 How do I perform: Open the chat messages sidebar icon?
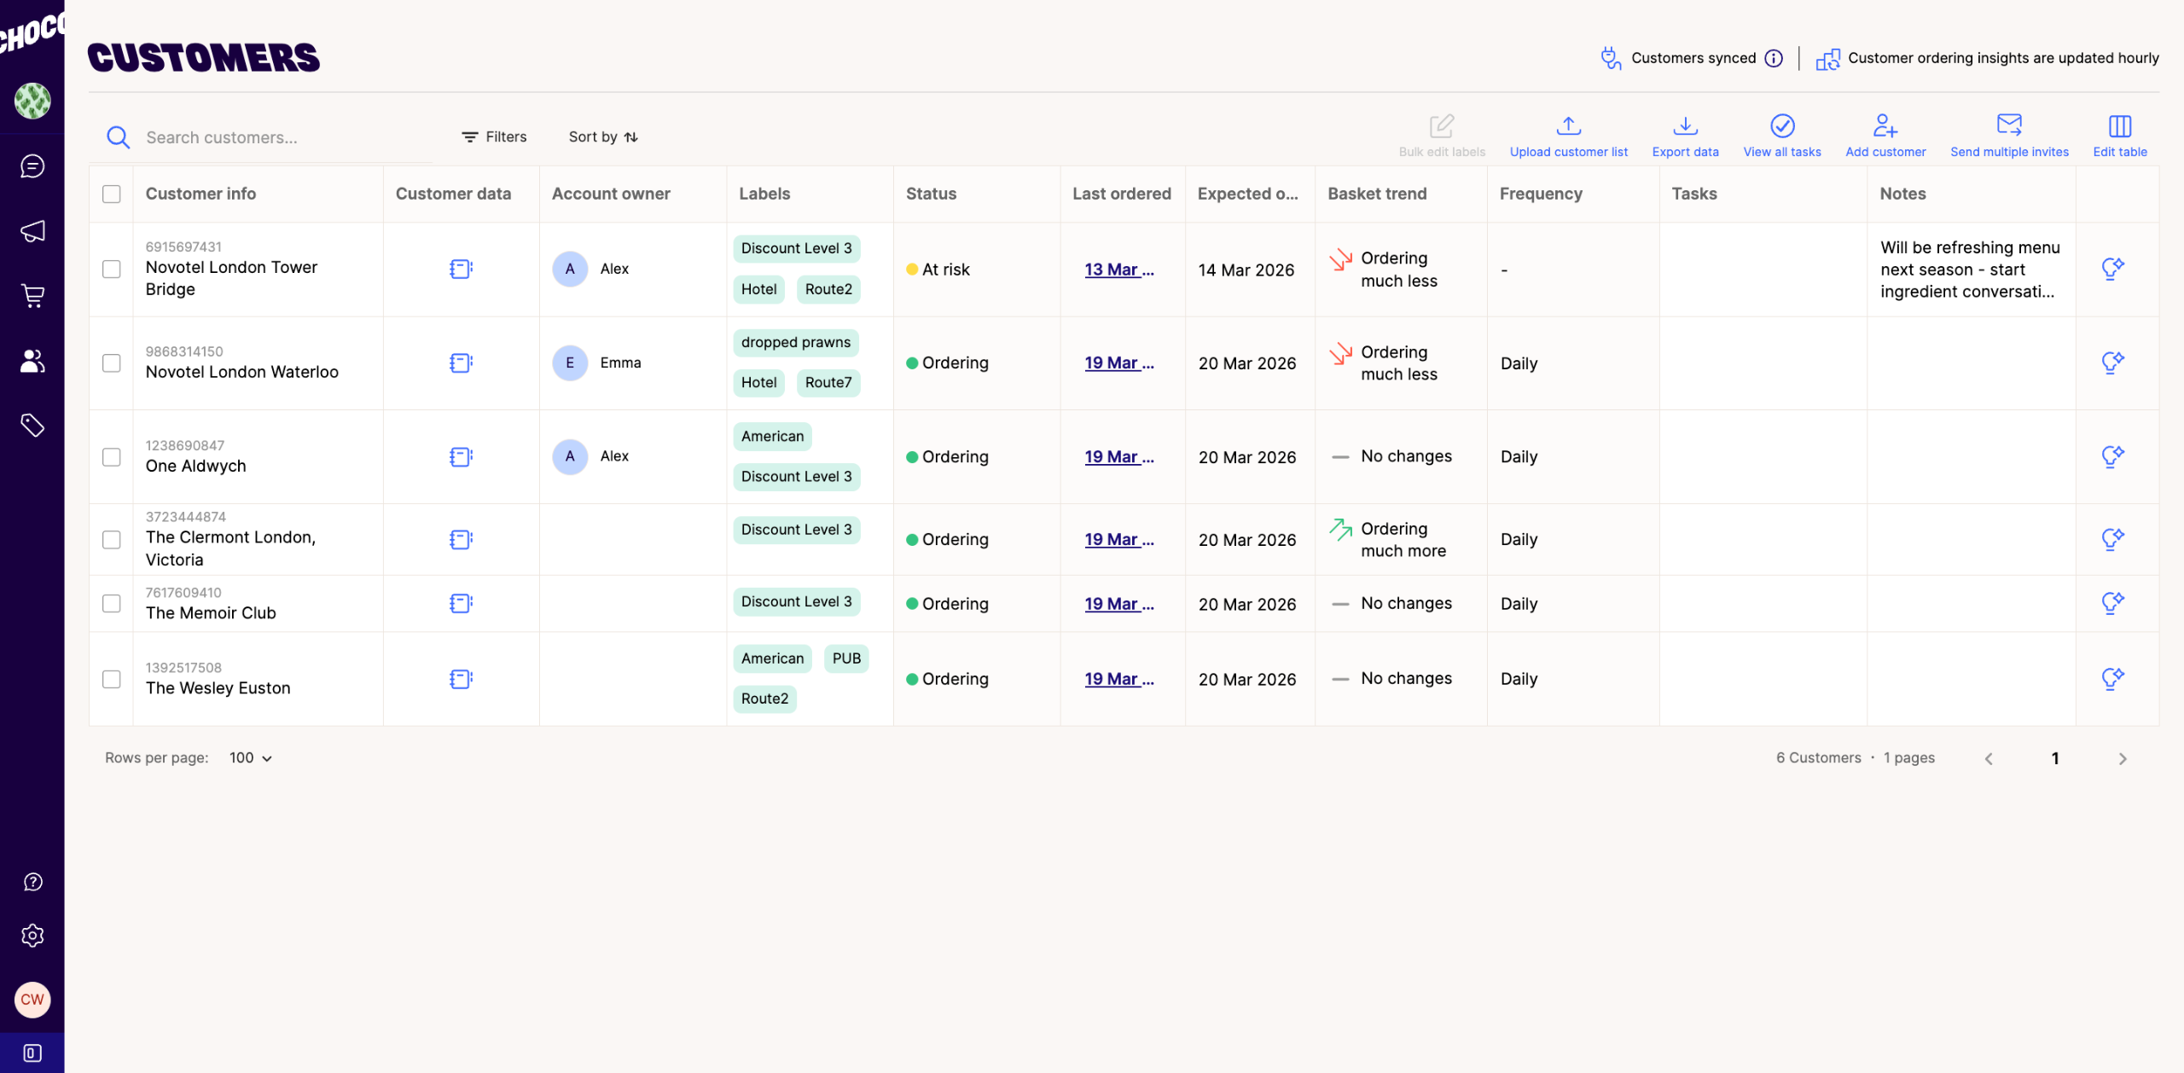(32, 166)
